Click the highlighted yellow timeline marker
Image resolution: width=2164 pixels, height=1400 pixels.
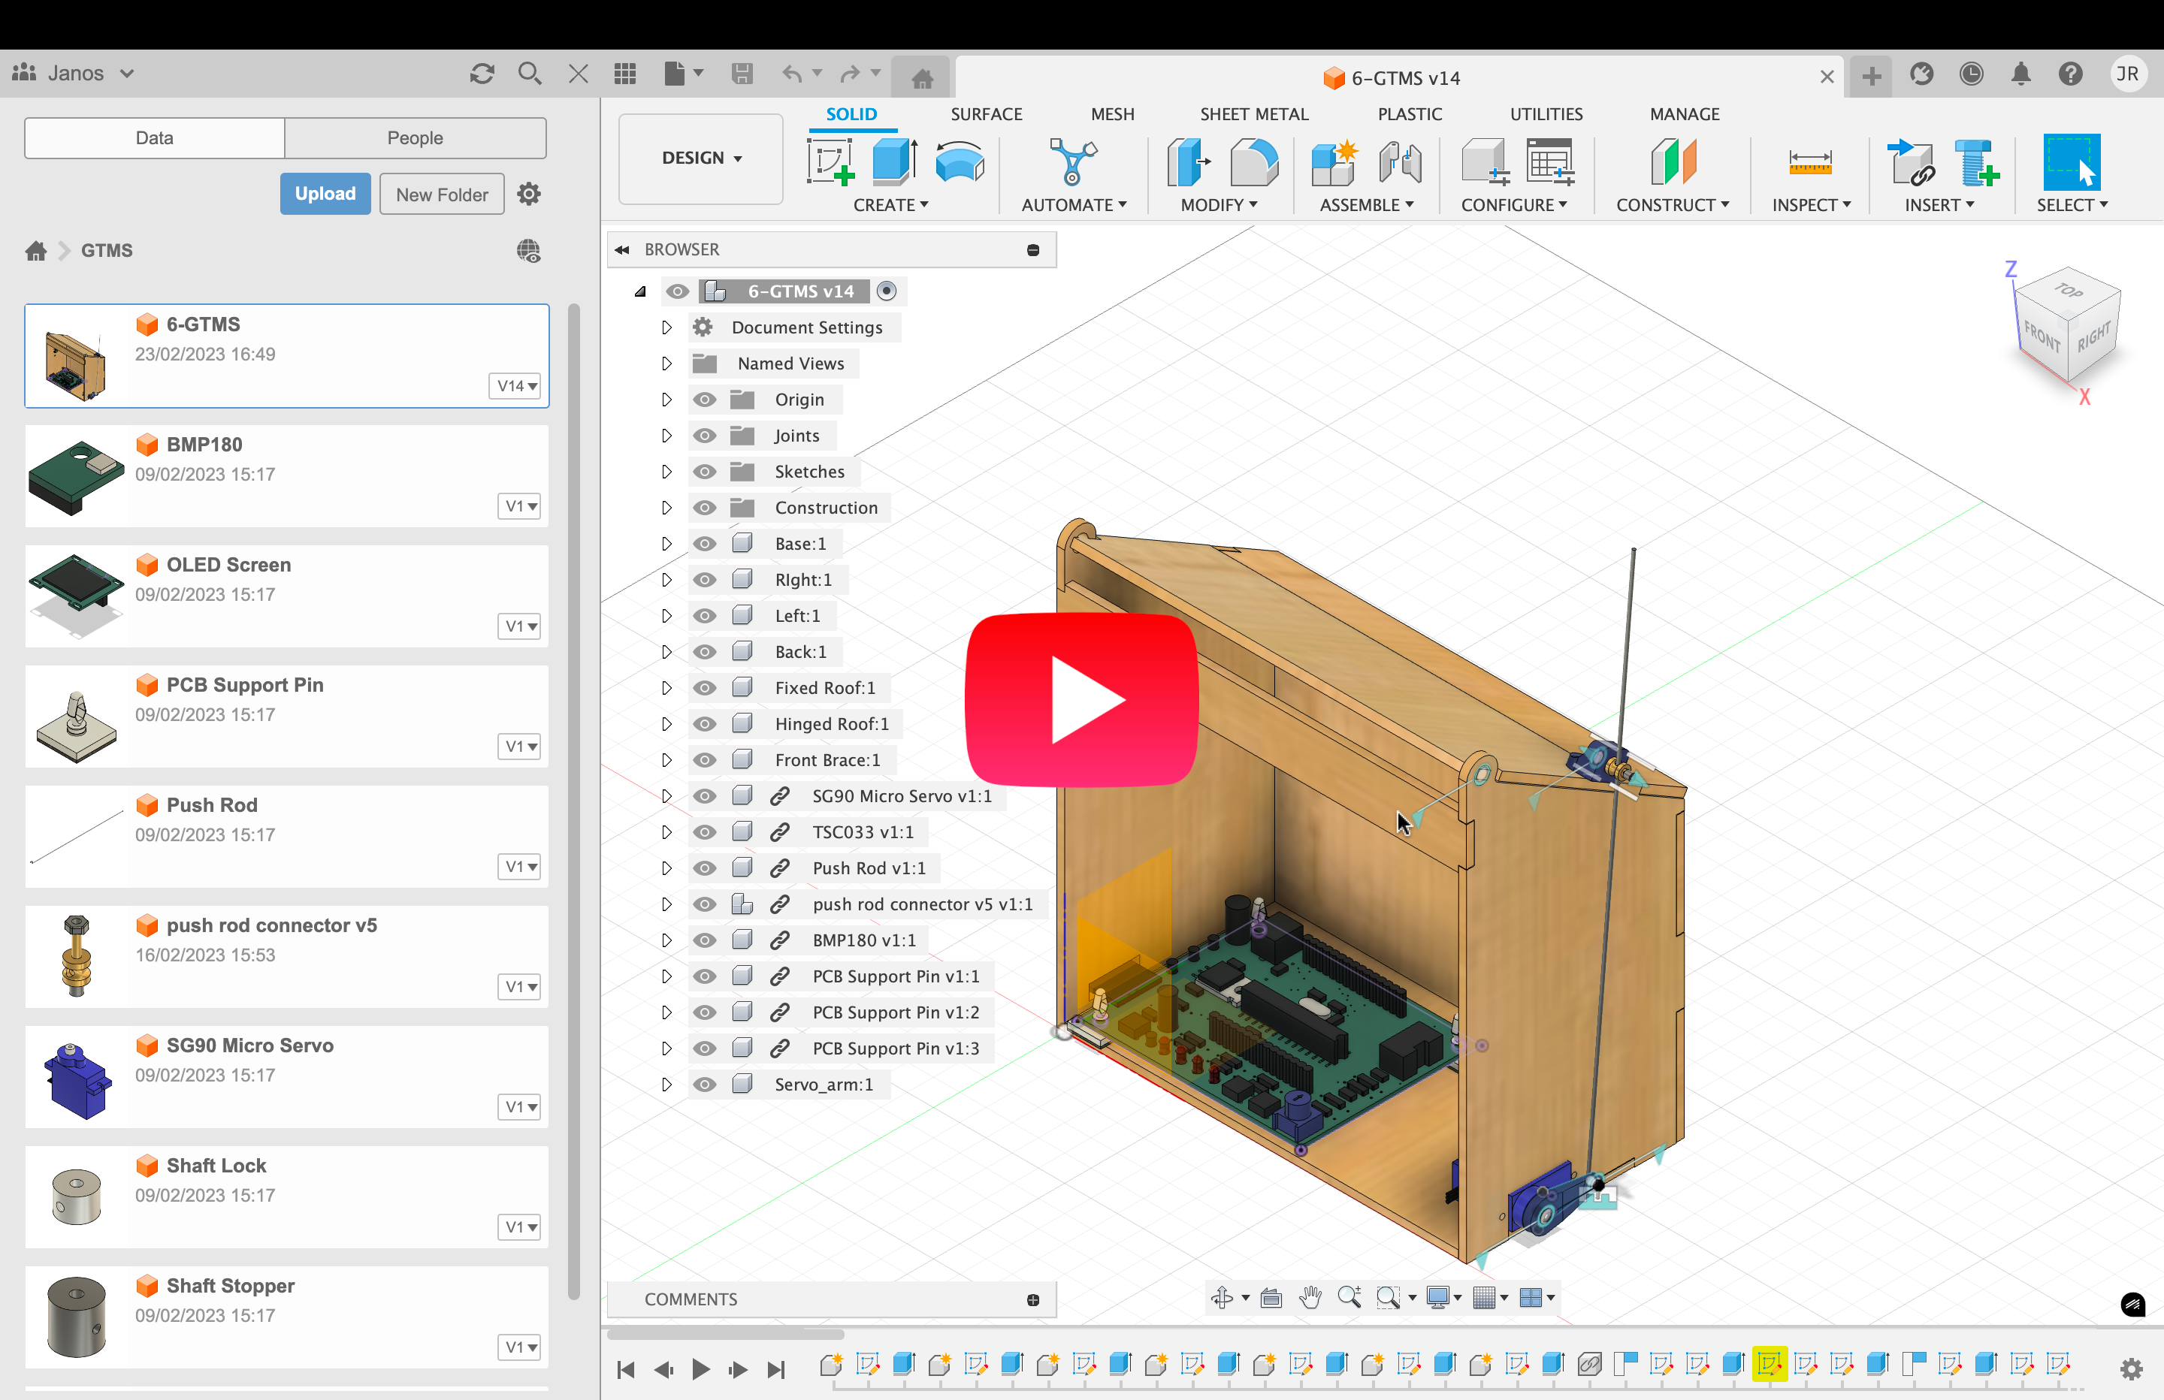click(1770, 1364)
